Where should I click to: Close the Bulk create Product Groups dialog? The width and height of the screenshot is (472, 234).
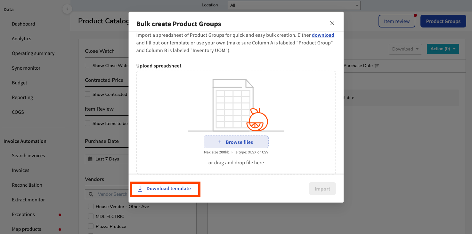point(332,23)
